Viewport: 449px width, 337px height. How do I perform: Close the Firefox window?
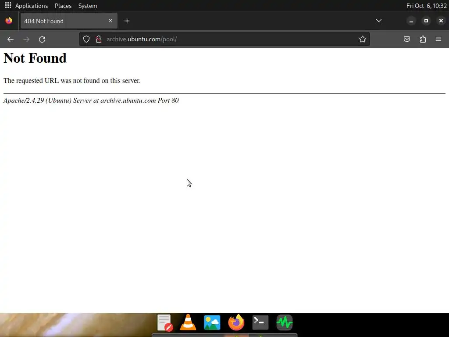pos(441,21)
